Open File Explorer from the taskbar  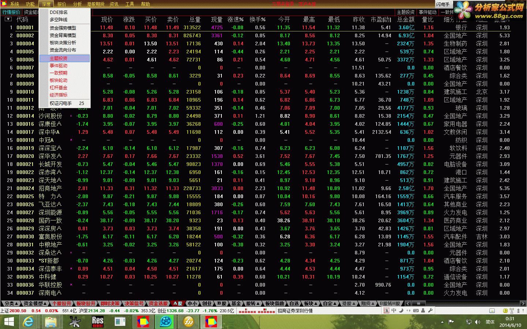pos(51,322)
